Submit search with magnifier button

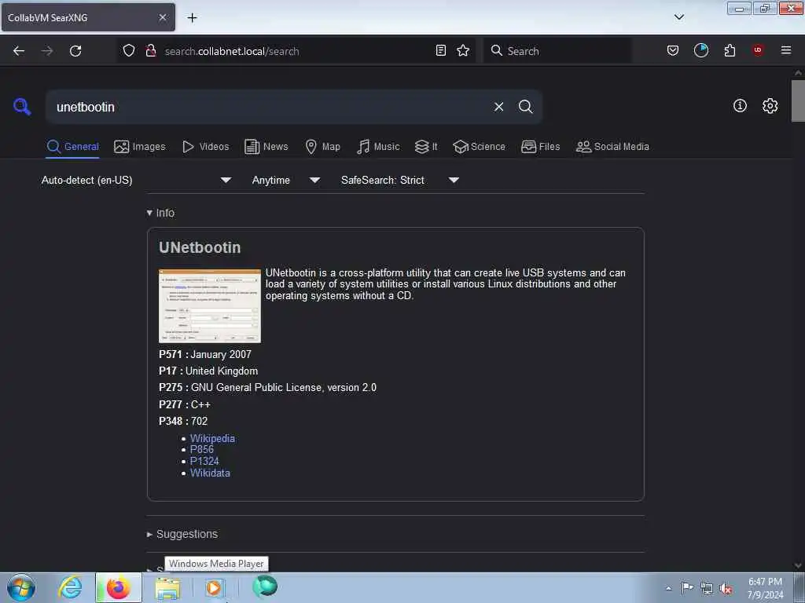(526, 107)
